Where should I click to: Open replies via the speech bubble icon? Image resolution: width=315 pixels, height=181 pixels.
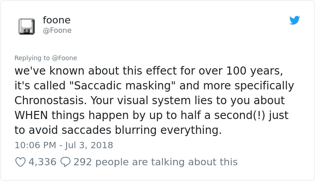pos(66,162)
